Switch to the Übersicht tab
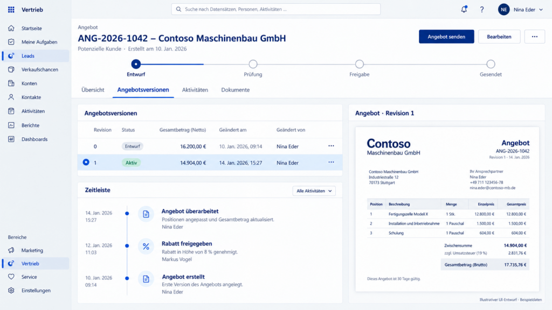Viewport: 552px width, 310px height. tap(93, 90)
